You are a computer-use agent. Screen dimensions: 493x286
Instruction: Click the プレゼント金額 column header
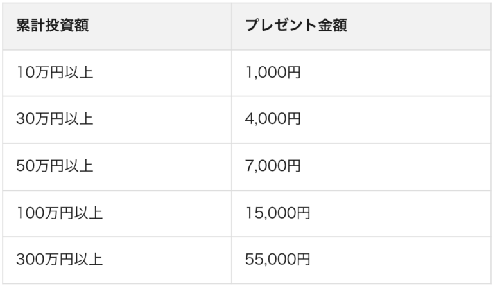[296, 26]
